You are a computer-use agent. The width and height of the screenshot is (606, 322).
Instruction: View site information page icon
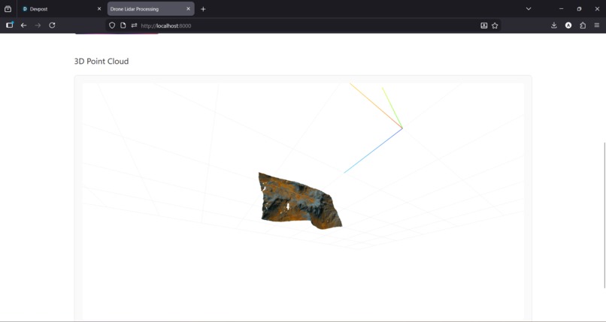coord(123,26)
